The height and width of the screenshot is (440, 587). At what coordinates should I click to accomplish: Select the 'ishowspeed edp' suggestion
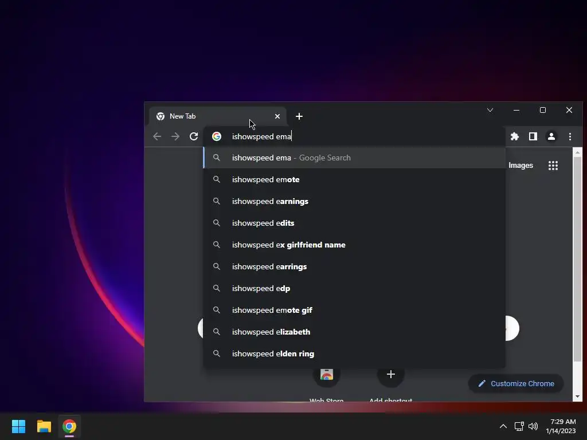(x=354, y=289)
